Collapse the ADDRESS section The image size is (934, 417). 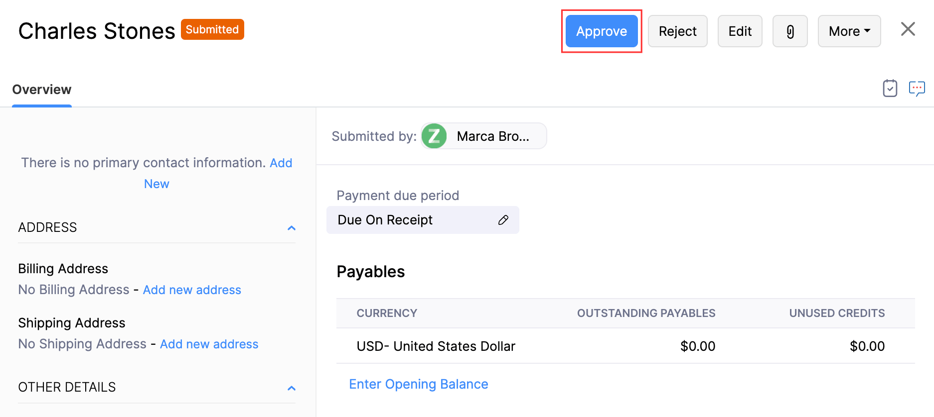tap(292, 228)
